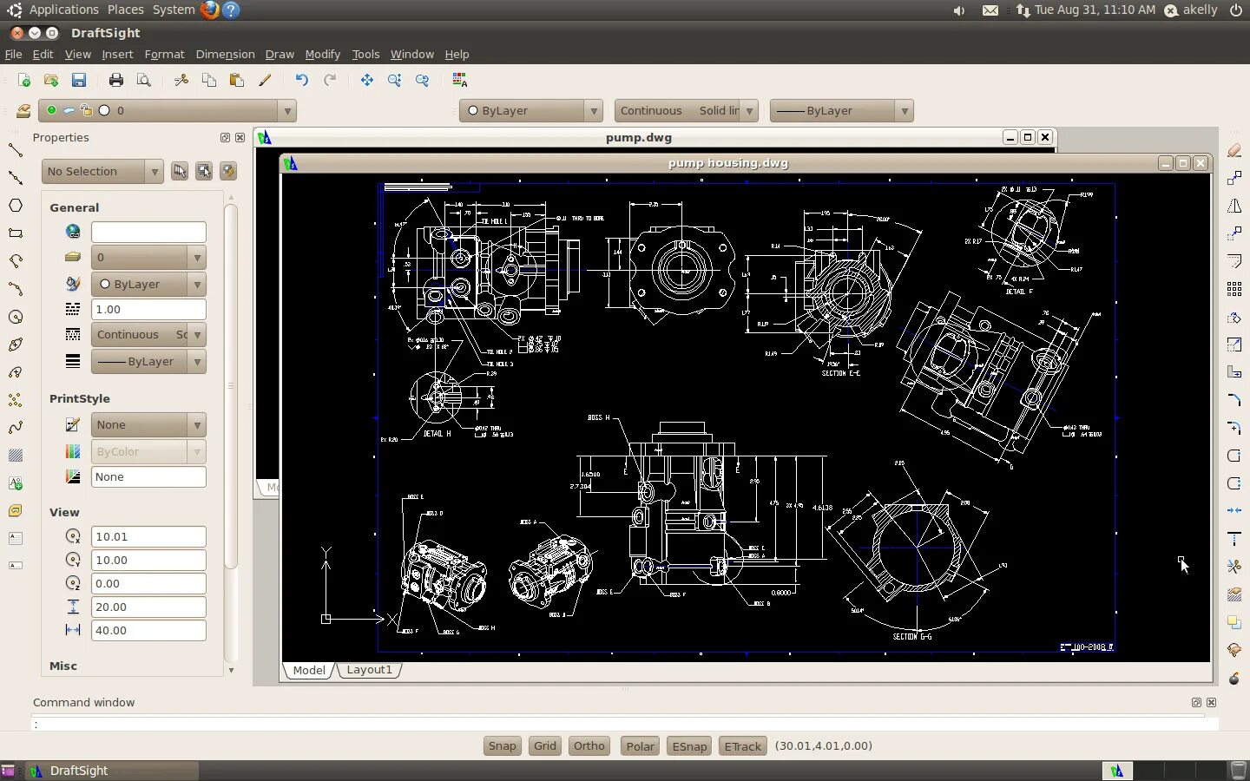Click the Save floppy disk icon
The height and width of the screenshot is (781, 1250).
point(79,80)
